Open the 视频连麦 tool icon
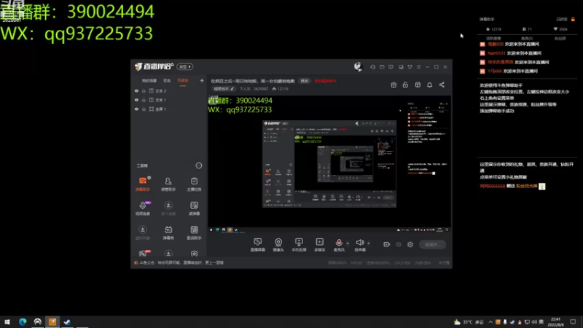The width and height of the screenshot is (583, 328). coord(143,208)
